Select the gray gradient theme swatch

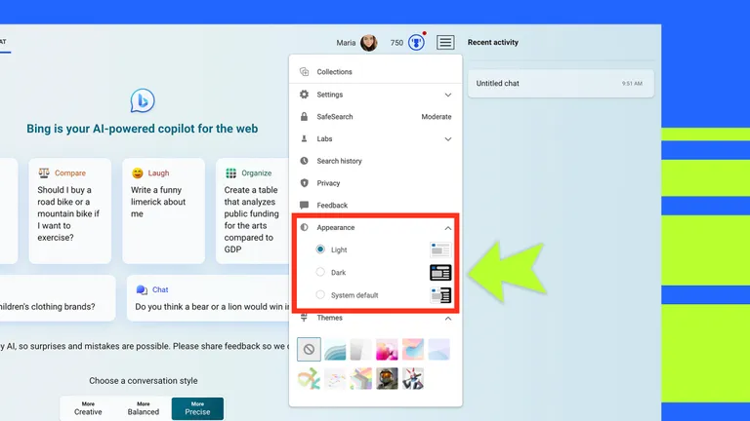point(360,350)
